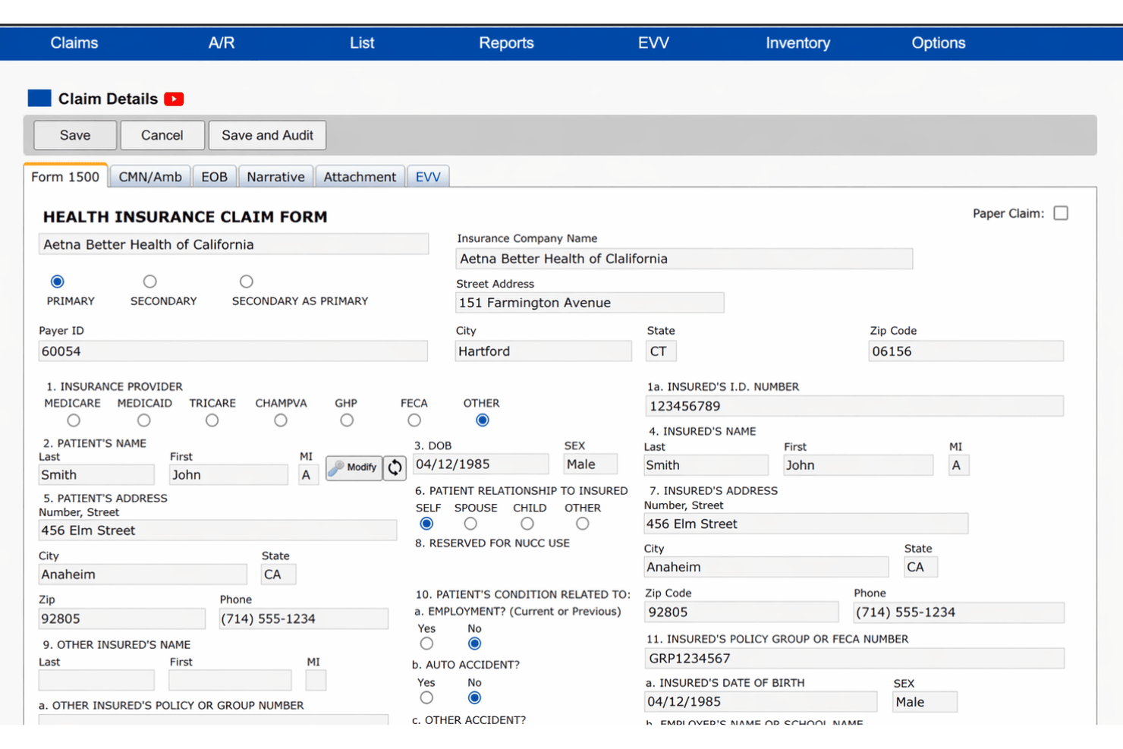Set patient relationship to CHILD

[x=527, y=524]
